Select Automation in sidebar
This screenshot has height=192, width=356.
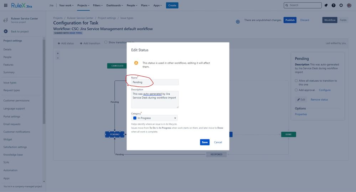[10, 170]
